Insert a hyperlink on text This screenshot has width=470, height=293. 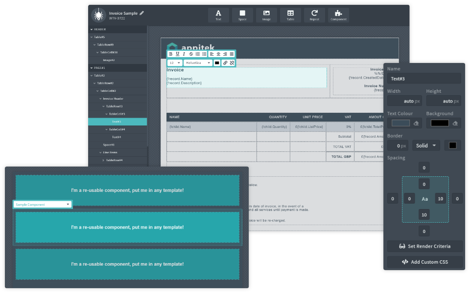(x=225, y=63)
